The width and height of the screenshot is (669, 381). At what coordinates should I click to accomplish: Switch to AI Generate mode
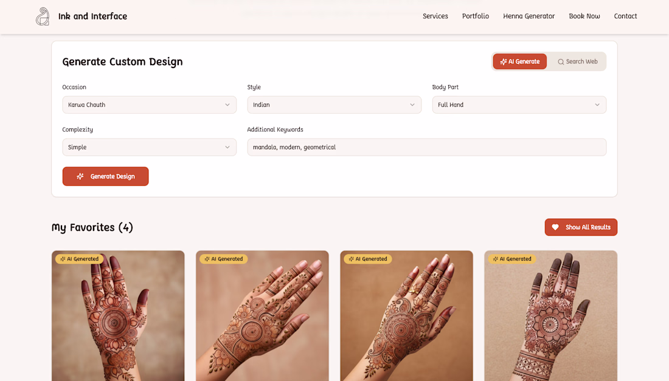click(x=519, y=61)
